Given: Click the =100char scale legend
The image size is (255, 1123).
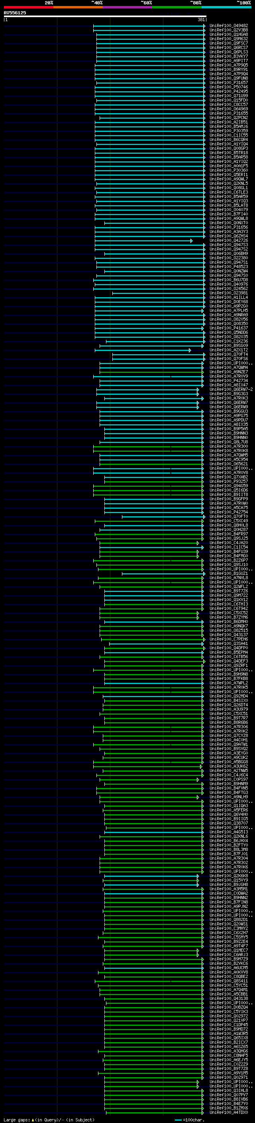Looking at the screenshot, I should coord(189,1120).
